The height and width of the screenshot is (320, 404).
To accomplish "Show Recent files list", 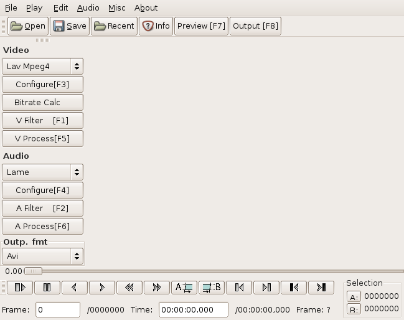I will [114, 26].
